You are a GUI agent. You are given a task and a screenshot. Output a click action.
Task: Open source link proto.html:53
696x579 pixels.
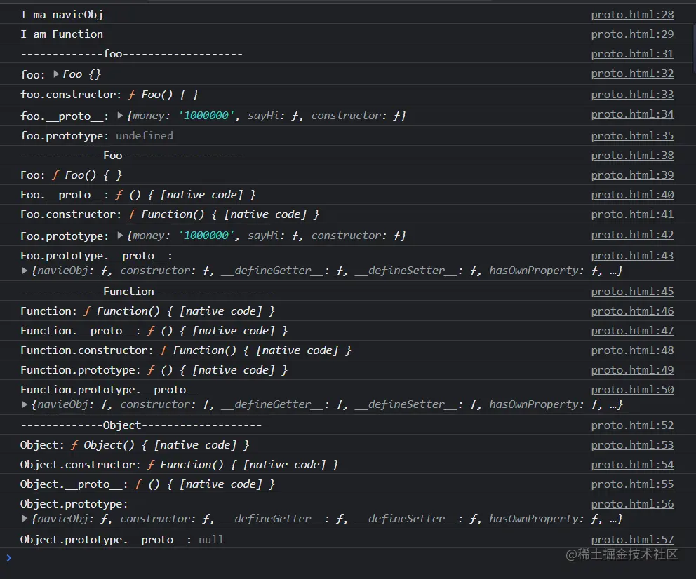click(632, 444)
